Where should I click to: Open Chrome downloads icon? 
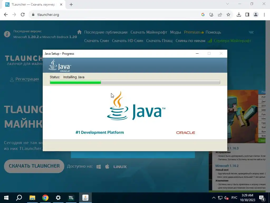[239, 15]
